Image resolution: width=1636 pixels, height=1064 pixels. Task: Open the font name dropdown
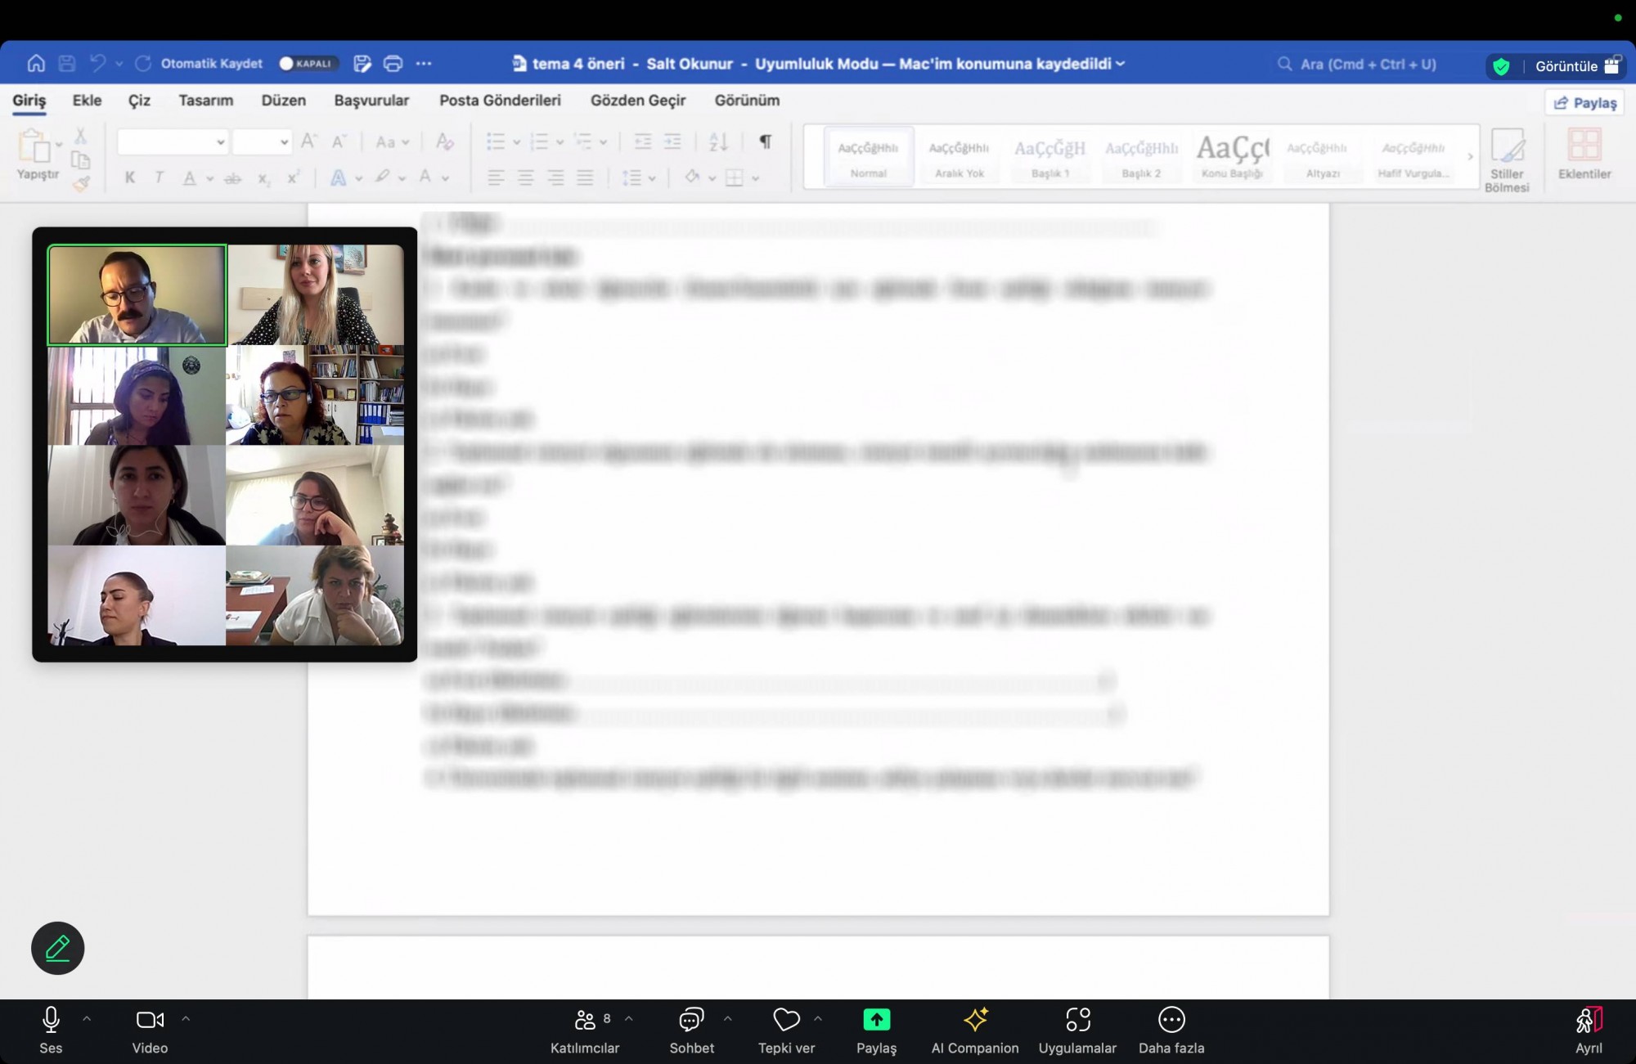[x=220, y=142]
